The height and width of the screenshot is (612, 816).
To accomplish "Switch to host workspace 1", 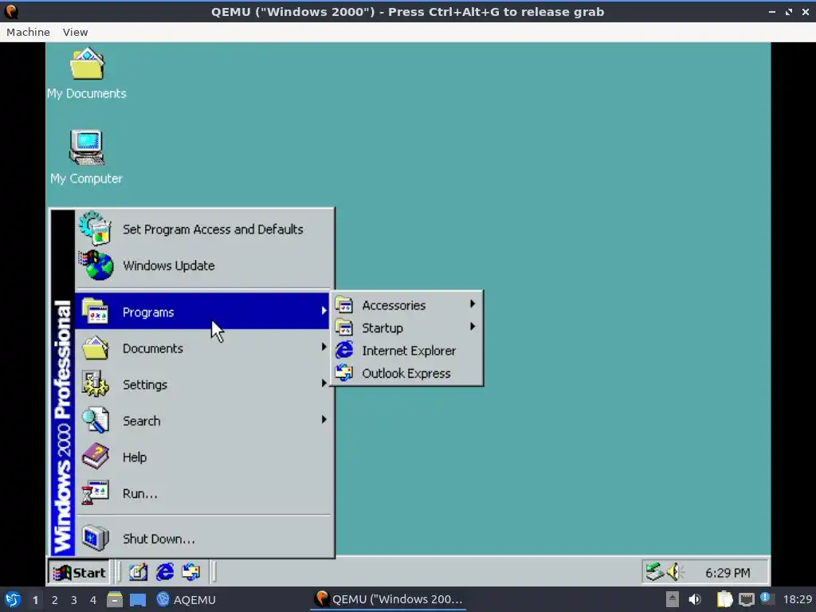I will 35,600.
